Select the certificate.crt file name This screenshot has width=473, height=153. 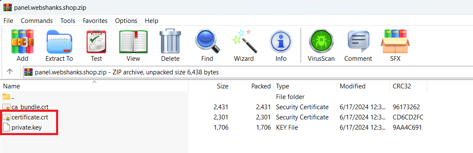pyautogui.click(x=30, y=117)
